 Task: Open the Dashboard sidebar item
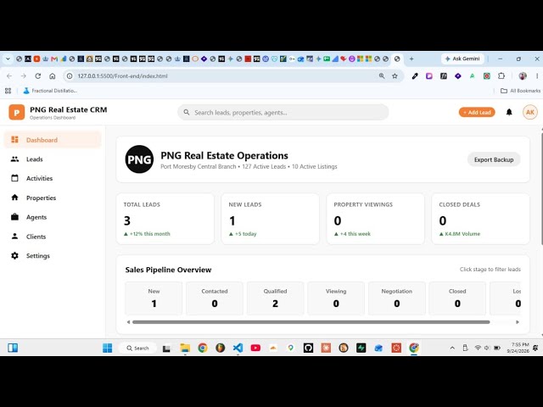(x=53, y=140)
